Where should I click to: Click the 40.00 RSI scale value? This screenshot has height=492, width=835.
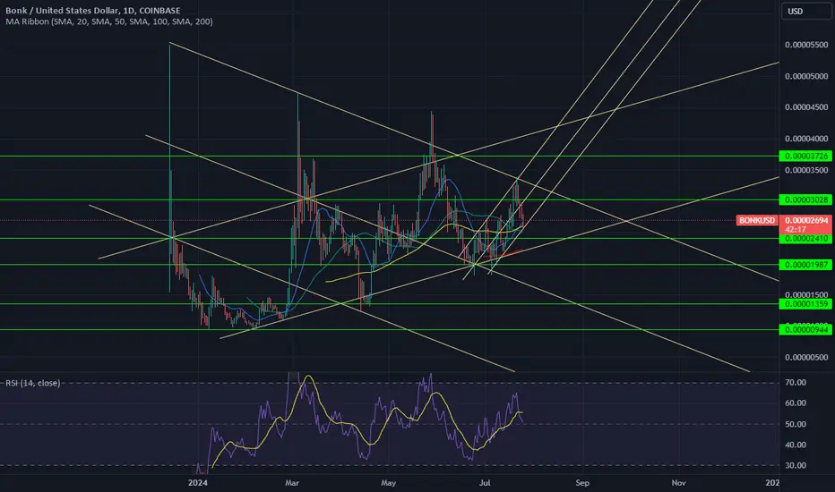[x=795, y=445]
